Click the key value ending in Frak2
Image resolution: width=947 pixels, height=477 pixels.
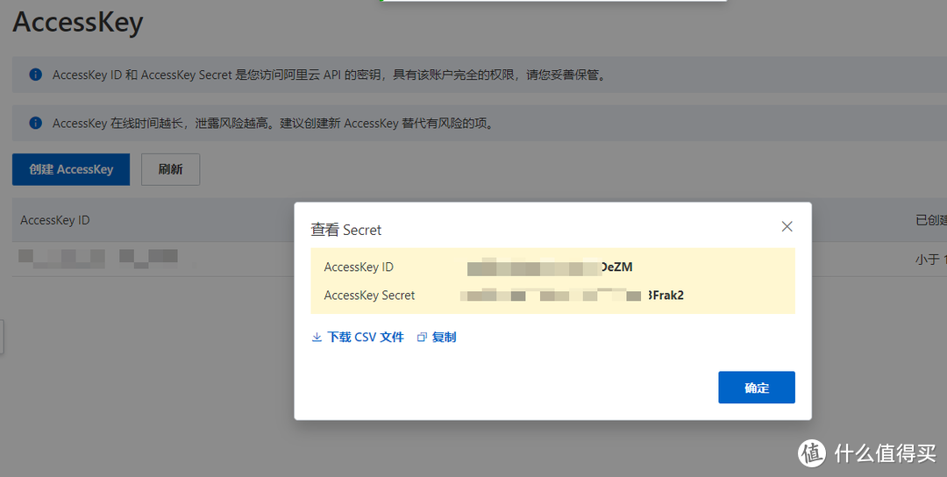tap(572, 295)
